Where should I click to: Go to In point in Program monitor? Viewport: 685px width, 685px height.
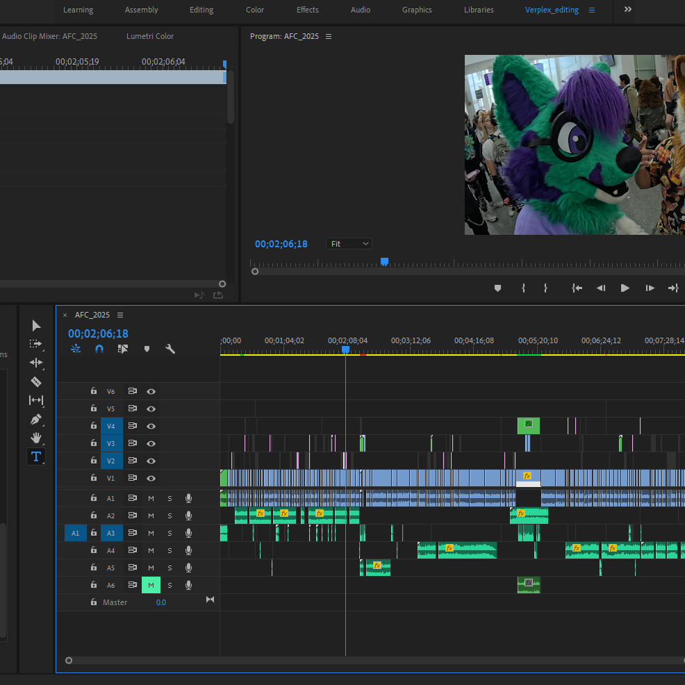click(x=577, y=288)
